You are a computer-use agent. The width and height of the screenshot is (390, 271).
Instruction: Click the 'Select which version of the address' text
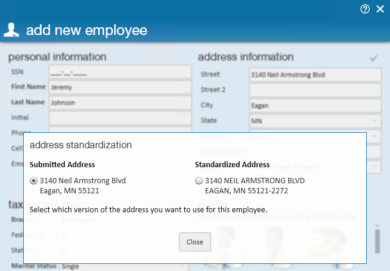click(148, 210)
